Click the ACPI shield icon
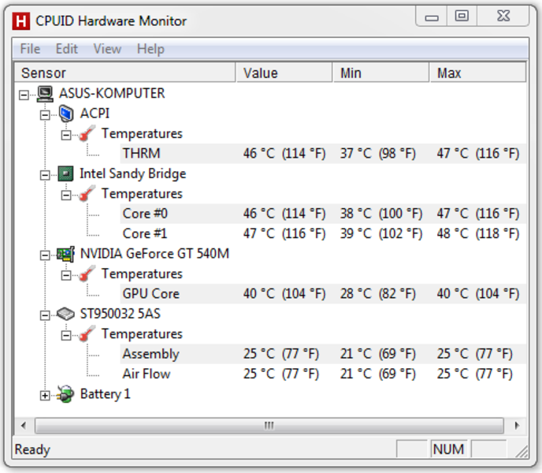The image size is (542, 473). point(66,114)
